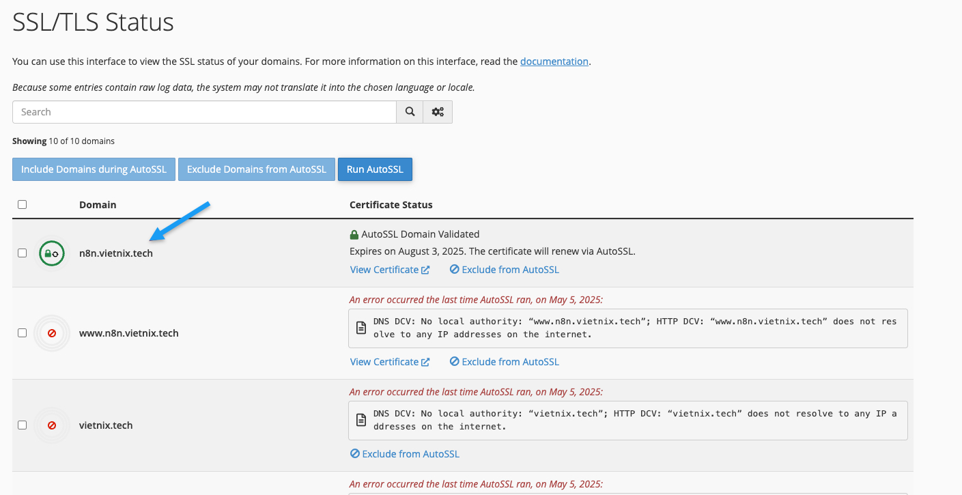
Task: Click the red error status icon for vietnix.tech
Action: [52, 425]
